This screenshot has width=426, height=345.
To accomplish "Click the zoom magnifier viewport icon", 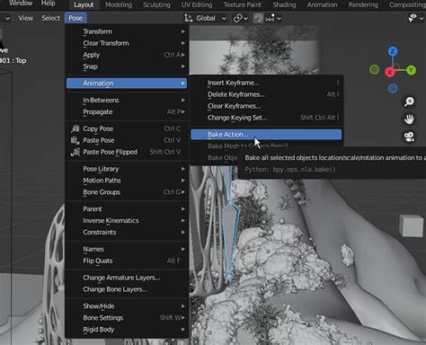I will 409,102.
